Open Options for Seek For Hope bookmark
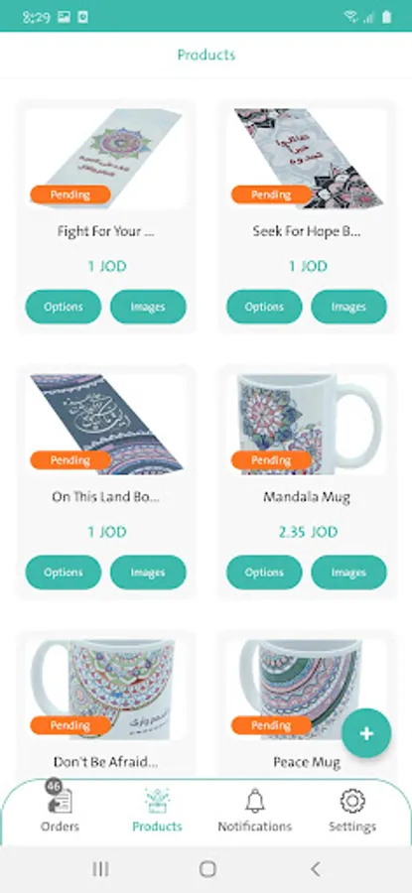The height and width of the screenshot is (893, 412). [264, 307]
